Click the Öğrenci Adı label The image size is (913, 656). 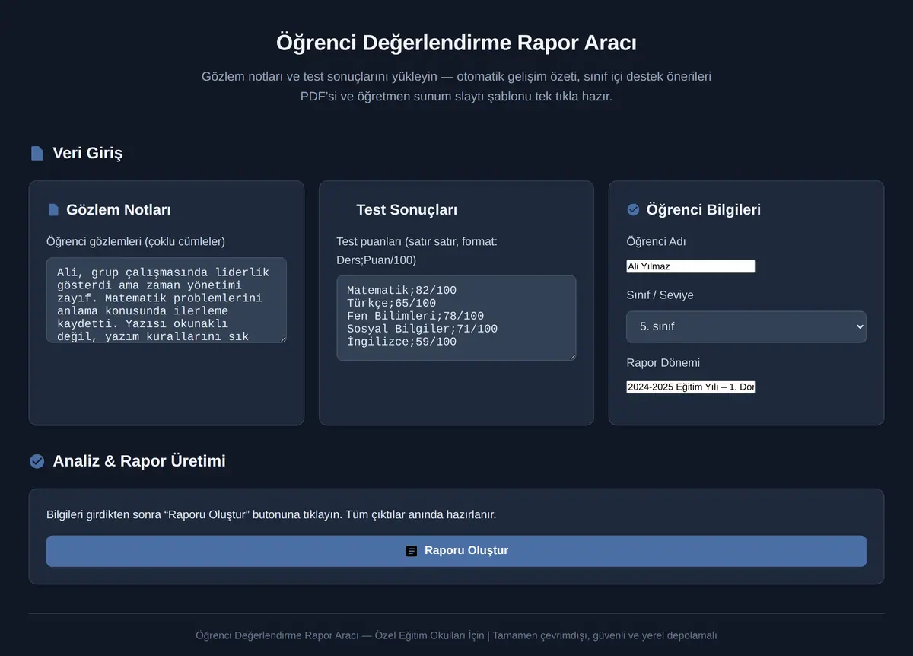pos(657,242)
